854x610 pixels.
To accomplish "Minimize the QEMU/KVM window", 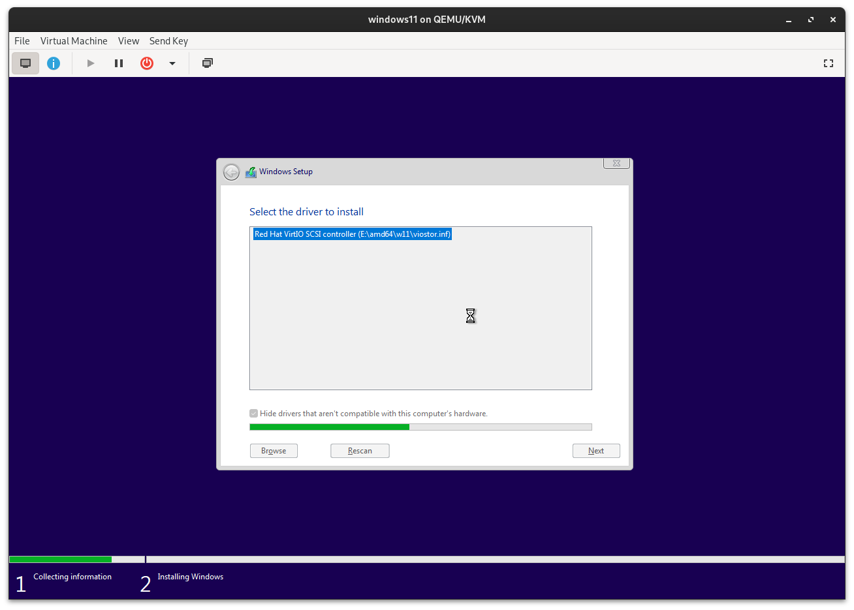I will coord(789,20).
